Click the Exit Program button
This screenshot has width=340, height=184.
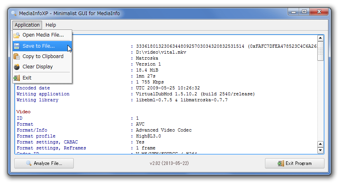[295, 163]
